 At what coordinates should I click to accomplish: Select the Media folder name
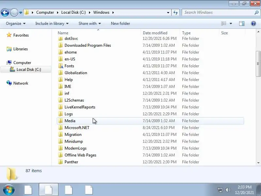pos(70,121)
